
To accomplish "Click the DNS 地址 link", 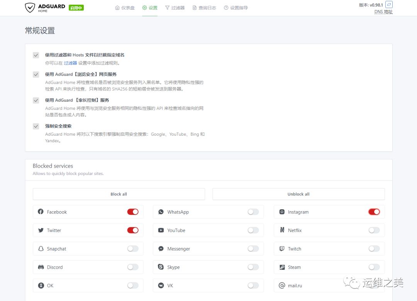I will click(383, 12).
